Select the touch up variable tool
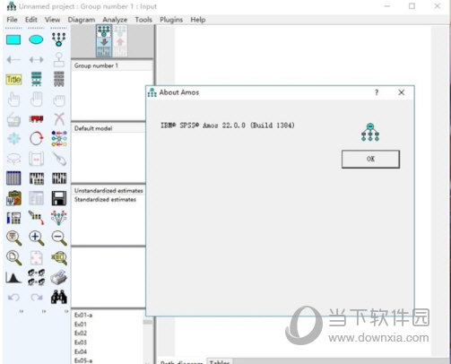The image size is (451, 364). click(x=59, y=159)
